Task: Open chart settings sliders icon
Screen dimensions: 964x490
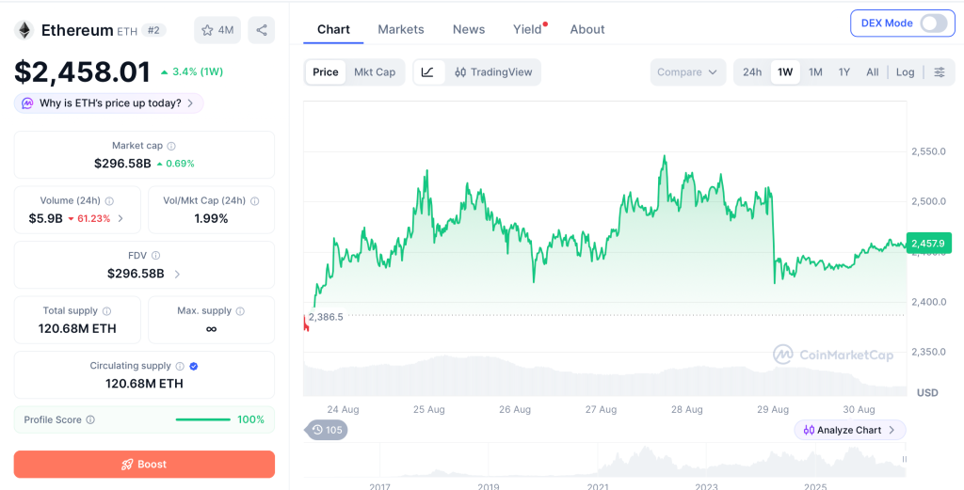Action: click(939, 71)
